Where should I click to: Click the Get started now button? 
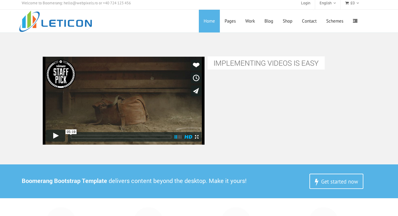point(336,181)
